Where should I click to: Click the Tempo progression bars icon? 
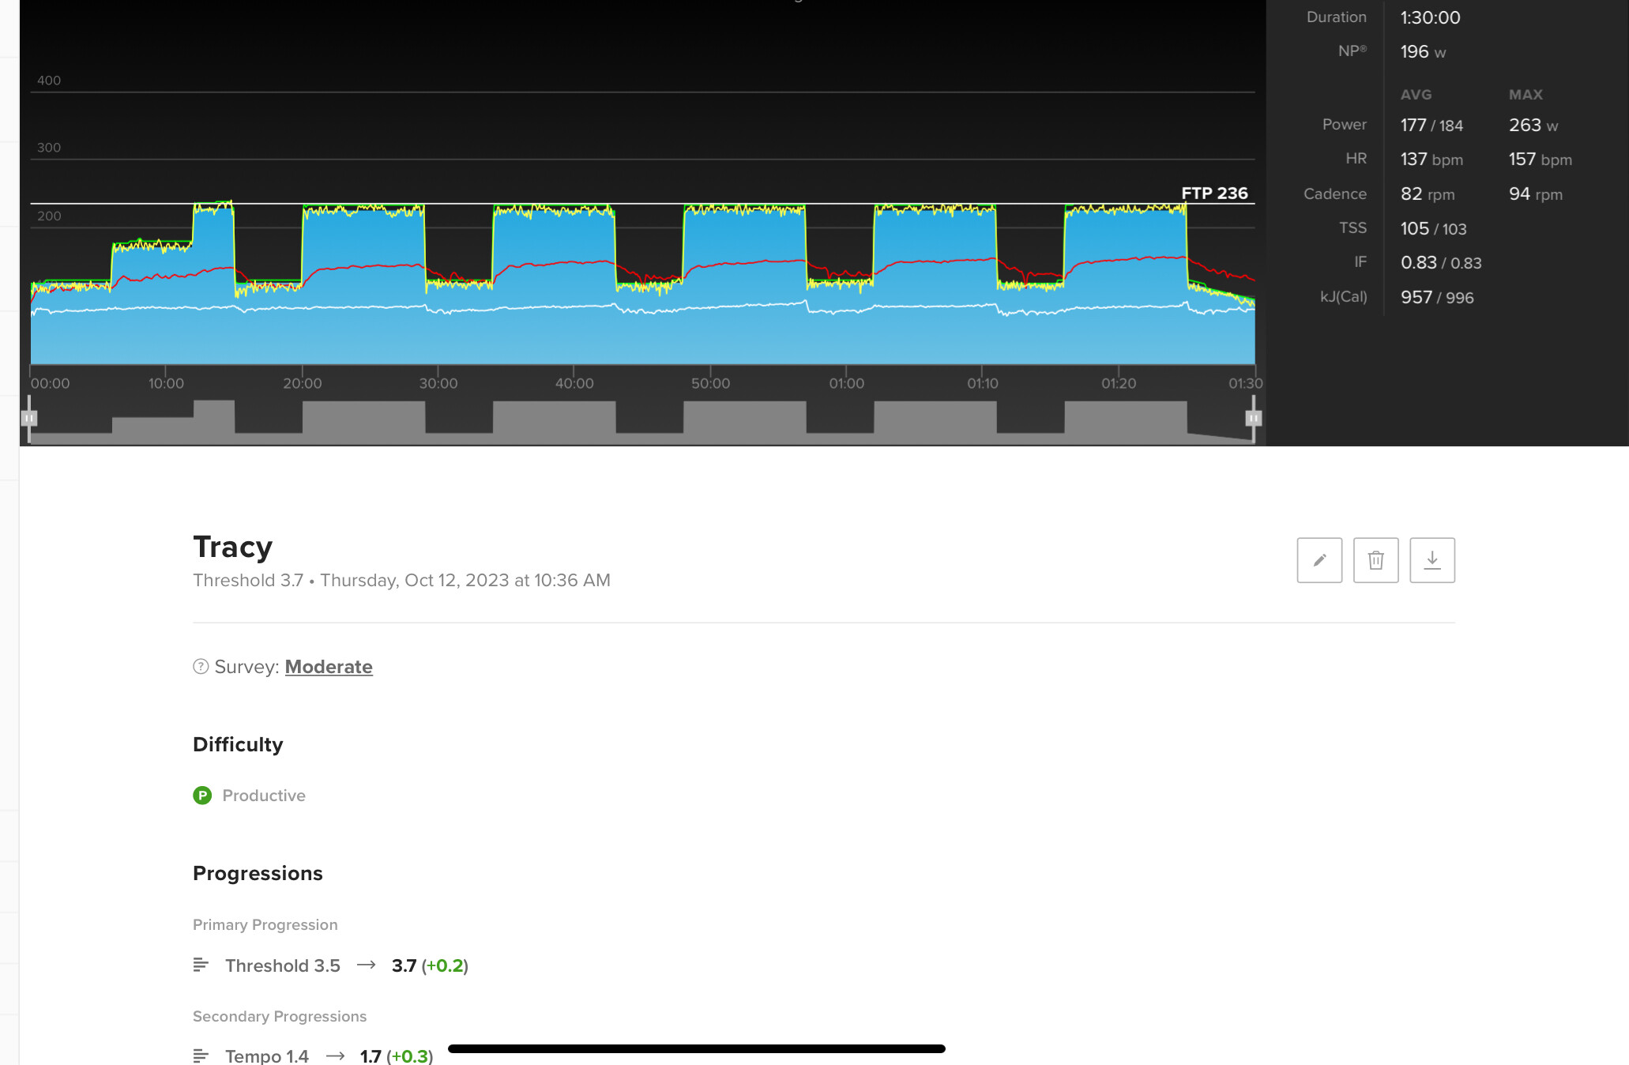(201, 1056)
